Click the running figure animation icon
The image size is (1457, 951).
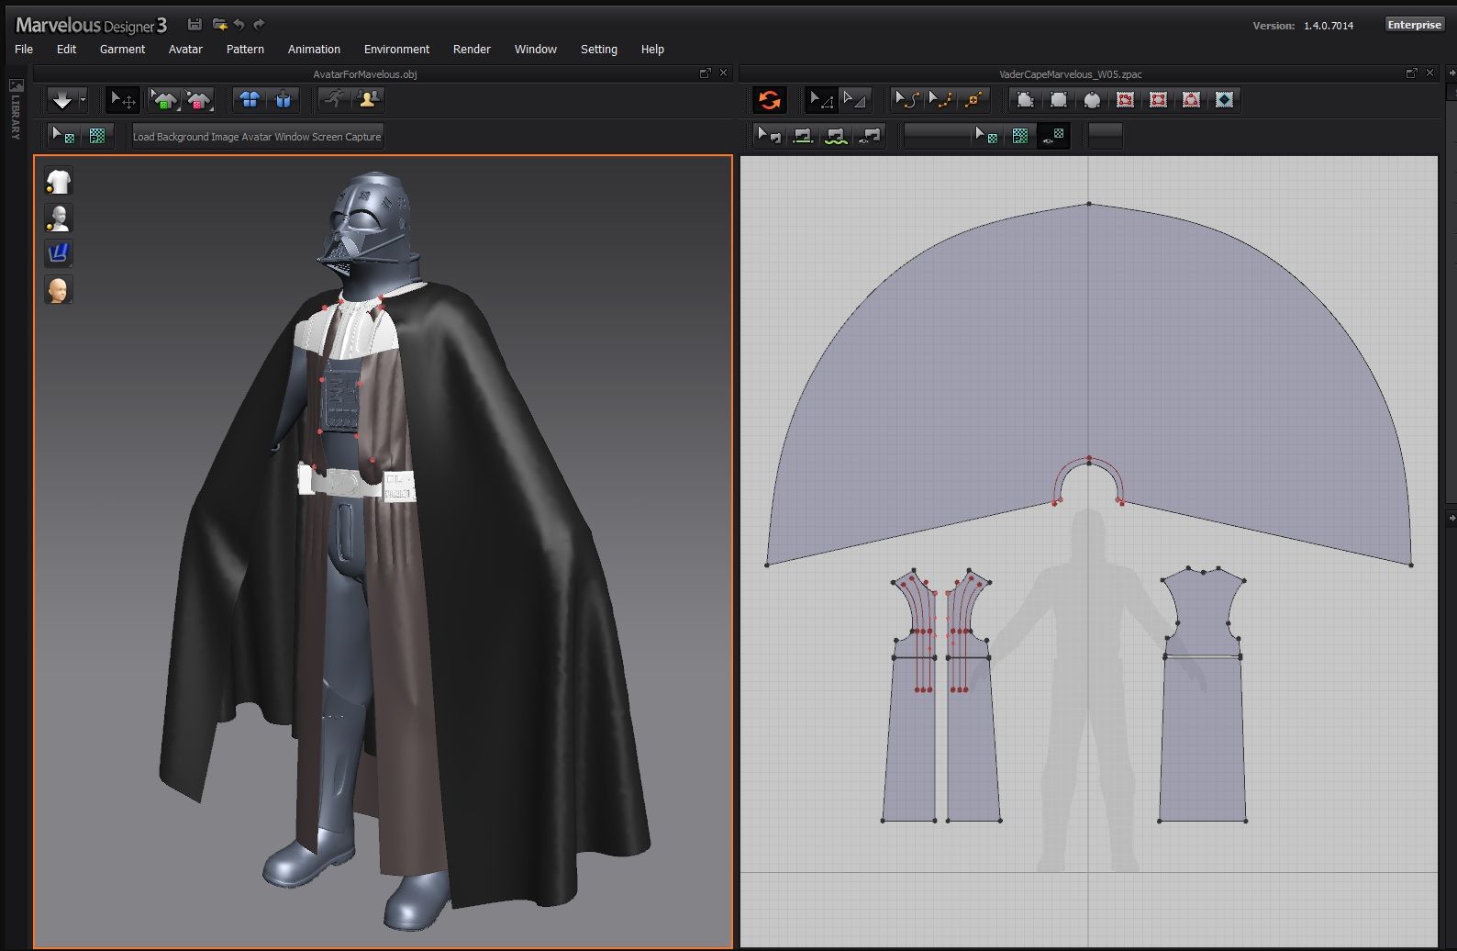point(336,99)
